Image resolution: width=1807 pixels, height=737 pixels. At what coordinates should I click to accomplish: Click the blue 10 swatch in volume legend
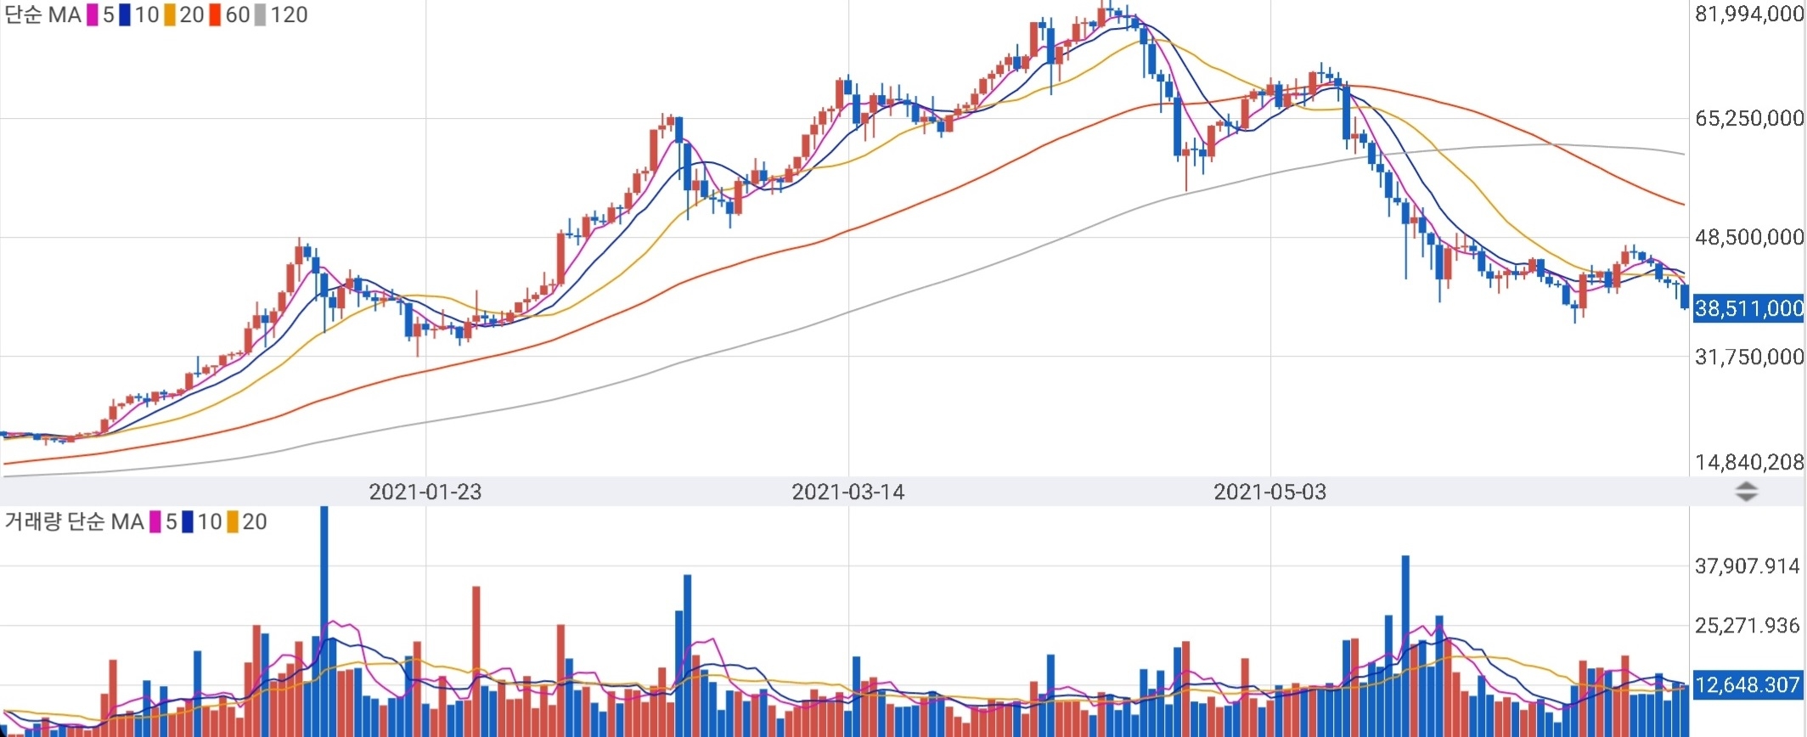click(188, 522)
